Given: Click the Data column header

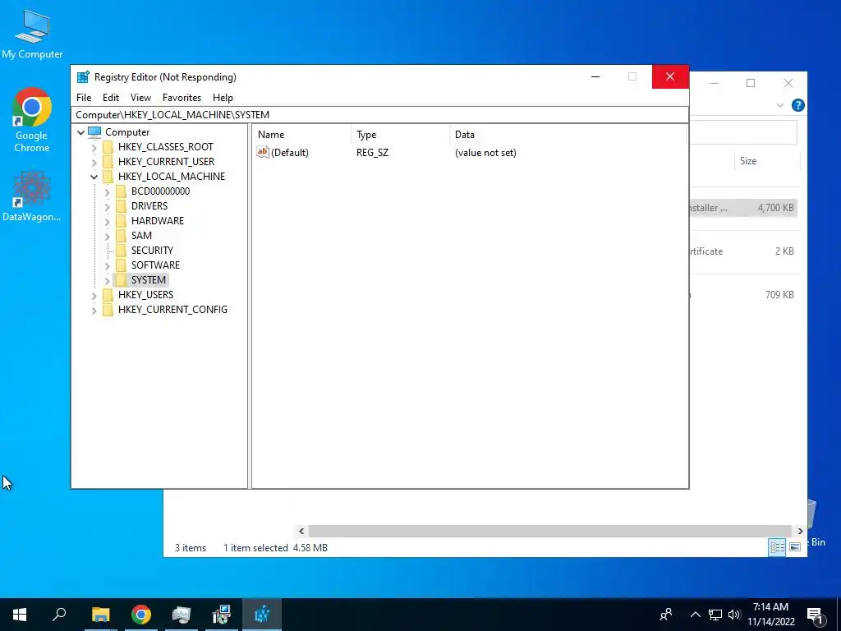Looking at the screenshot, I should (568, 135).
